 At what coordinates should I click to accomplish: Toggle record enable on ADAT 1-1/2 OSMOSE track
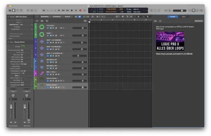pyautogui.click(x=61, y=43)
